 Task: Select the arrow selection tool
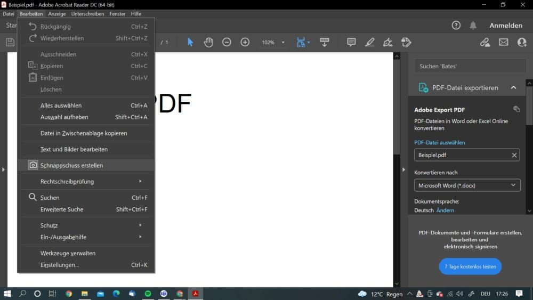point(190,42)
